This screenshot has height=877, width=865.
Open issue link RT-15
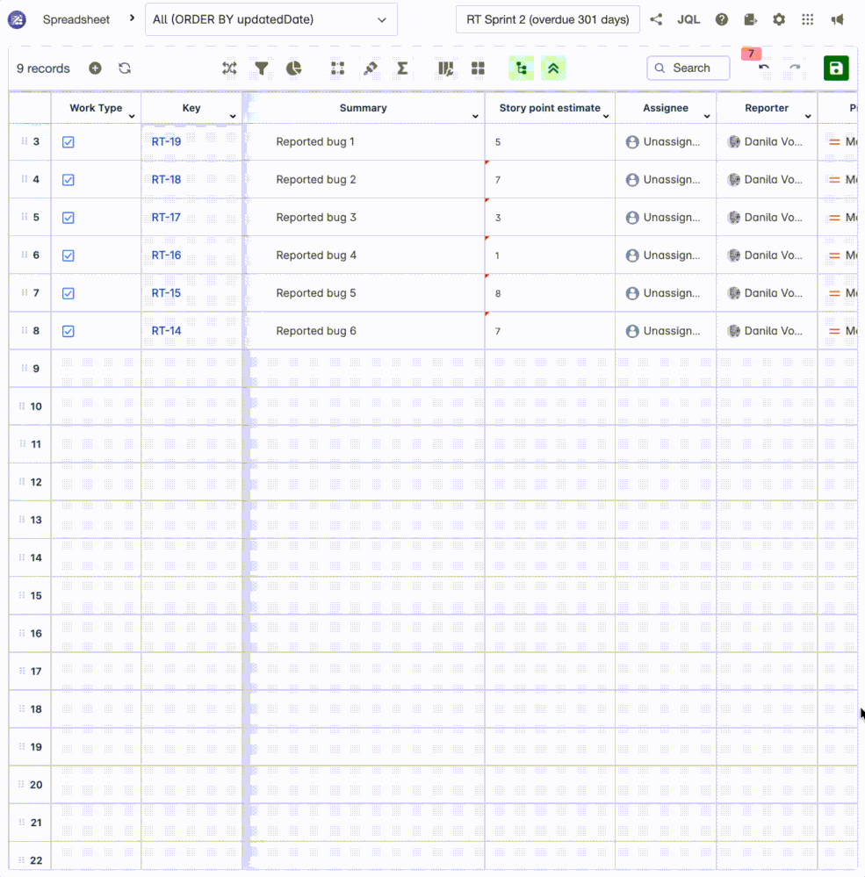(166, 292)
